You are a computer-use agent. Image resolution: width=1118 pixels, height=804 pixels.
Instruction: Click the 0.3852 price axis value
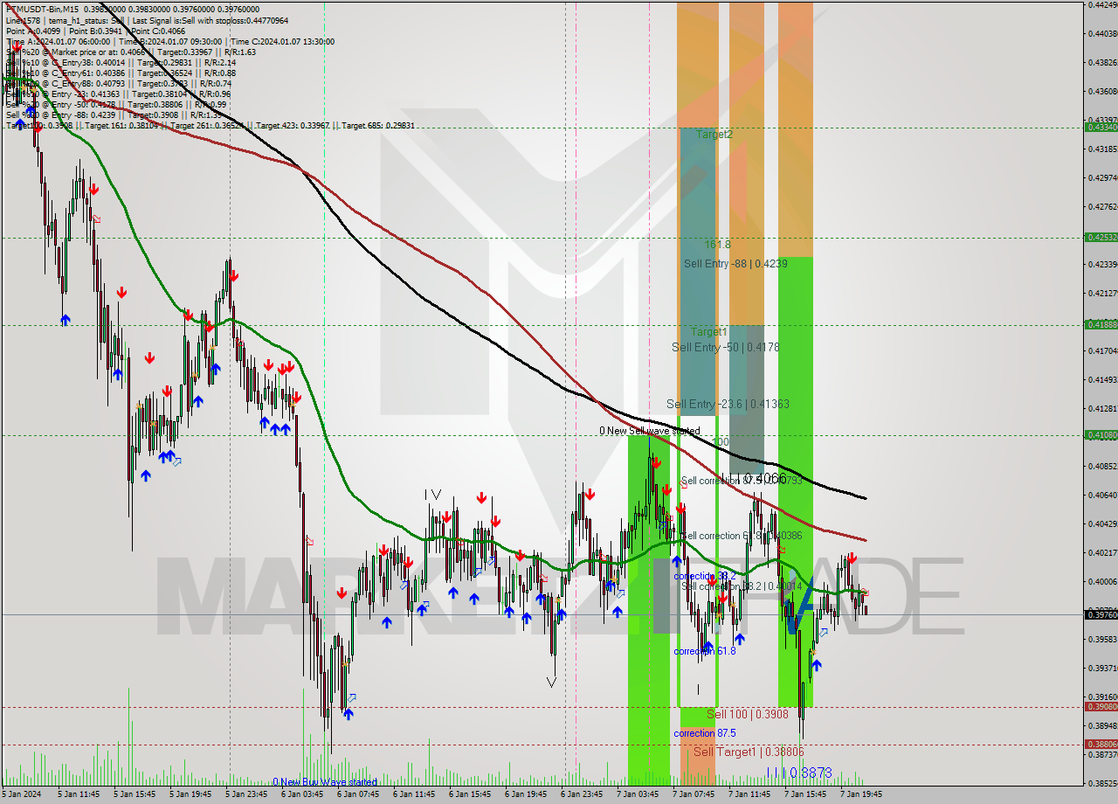click(1102, 783)
